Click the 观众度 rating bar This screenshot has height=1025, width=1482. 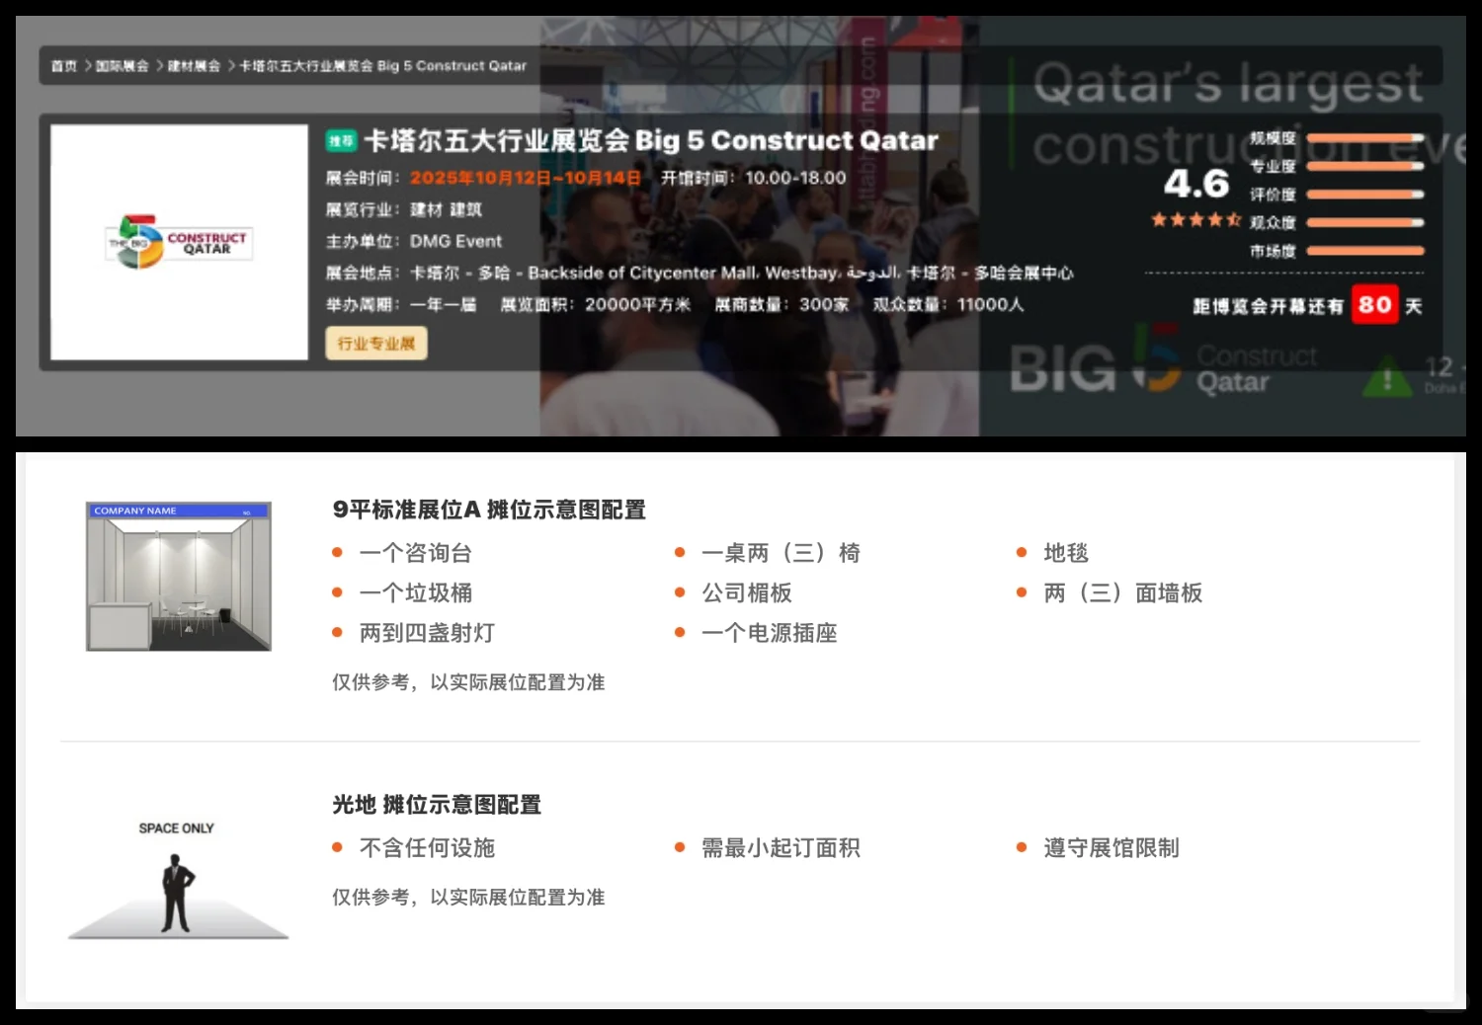[1365, 222]
